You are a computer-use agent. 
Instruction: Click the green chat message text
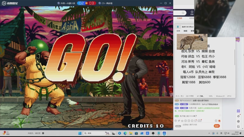pos(197,110)
